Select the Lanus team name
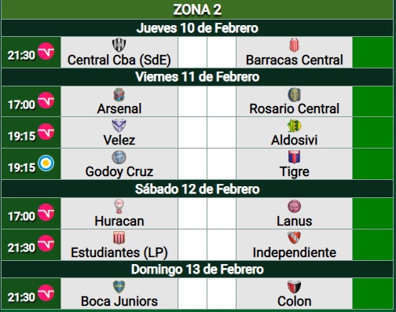 point(295,221)
